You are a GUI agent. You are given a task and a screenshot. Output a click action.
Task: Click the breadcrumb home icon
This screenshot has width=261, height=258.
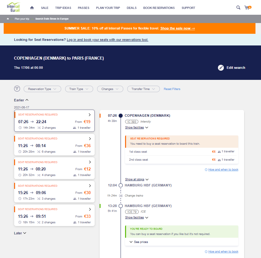pyautogui.click(x=8, y=19)
